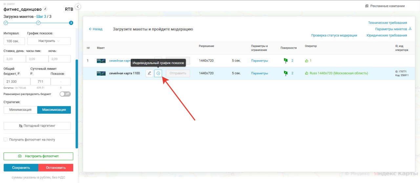420x183 pixels.
Task: Click Суточный лимит field 711
Action: click(x=40, y=82)
